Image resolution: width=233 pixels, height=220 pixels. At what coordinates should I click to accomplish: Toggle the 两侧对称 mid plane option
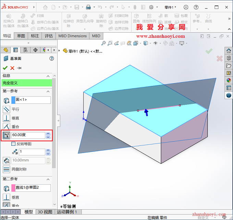[7, 169]
